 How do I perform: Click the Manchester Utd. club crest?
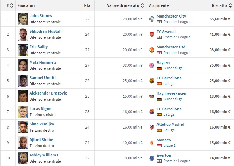click(x=152, y=50)
